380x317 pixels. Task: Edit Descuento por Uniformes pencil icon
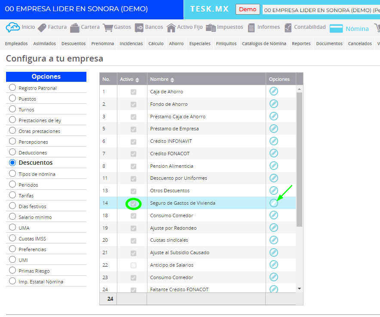(x=274, y=178)
